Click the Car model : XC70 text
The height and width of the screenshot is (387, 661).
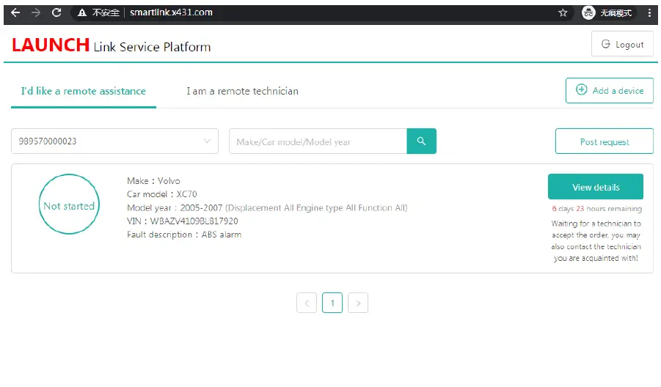(x=162, y=194)
